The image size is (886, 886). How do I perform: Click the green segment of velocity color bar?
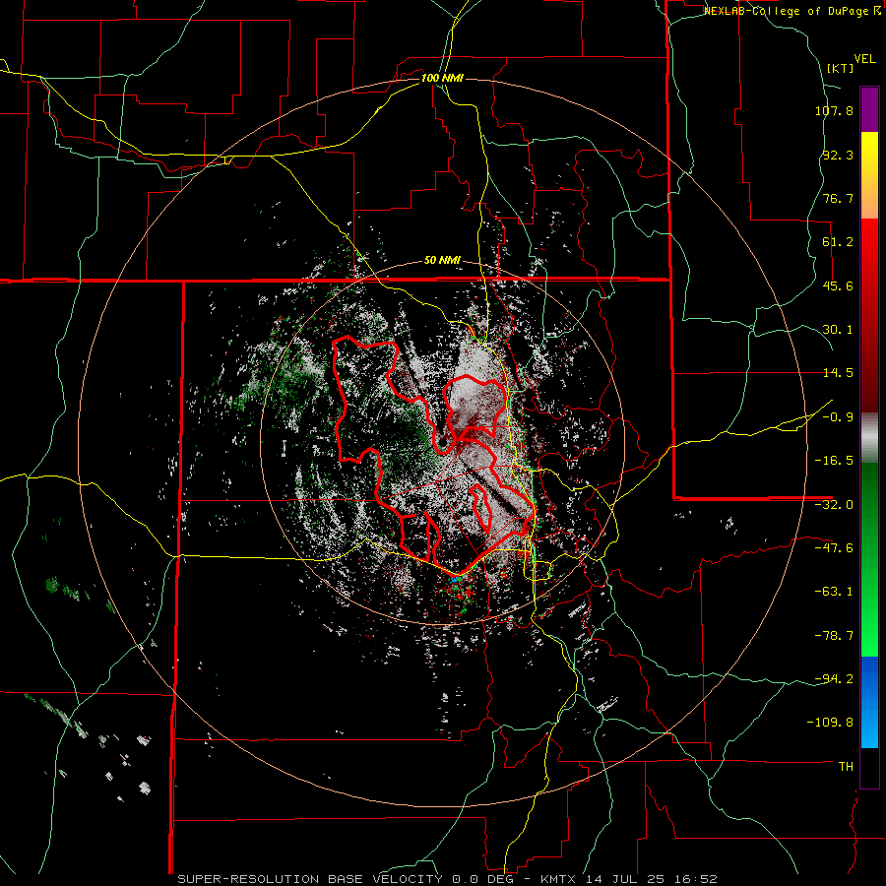click(869, 559)
